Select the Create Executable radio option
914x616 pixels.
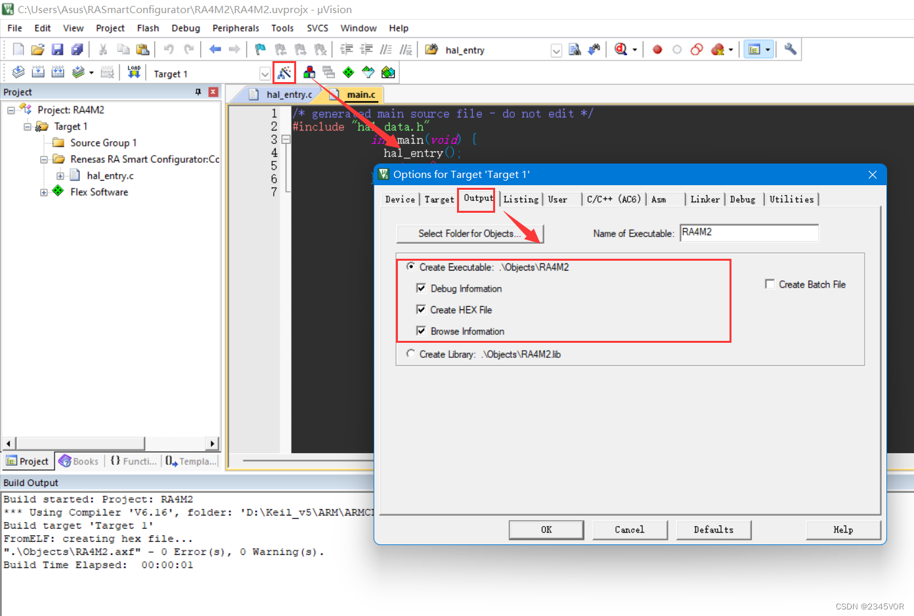pos(410,267)
